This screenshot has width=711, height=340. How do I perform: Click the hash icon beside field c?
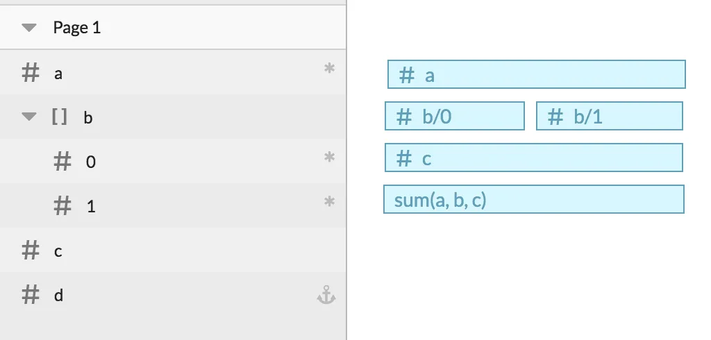click(31, 250)
